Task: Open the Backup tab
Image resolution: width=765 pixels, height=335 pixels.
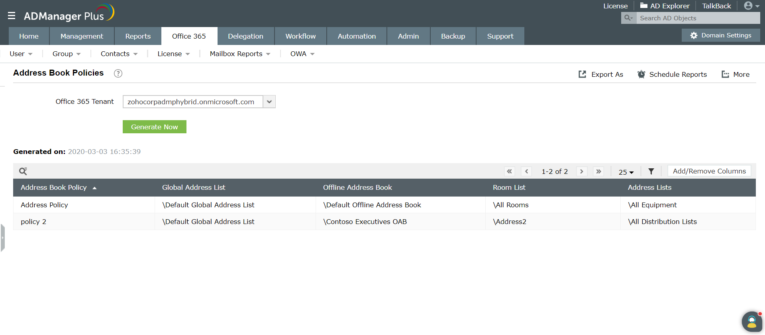Action: pos(453,36)
